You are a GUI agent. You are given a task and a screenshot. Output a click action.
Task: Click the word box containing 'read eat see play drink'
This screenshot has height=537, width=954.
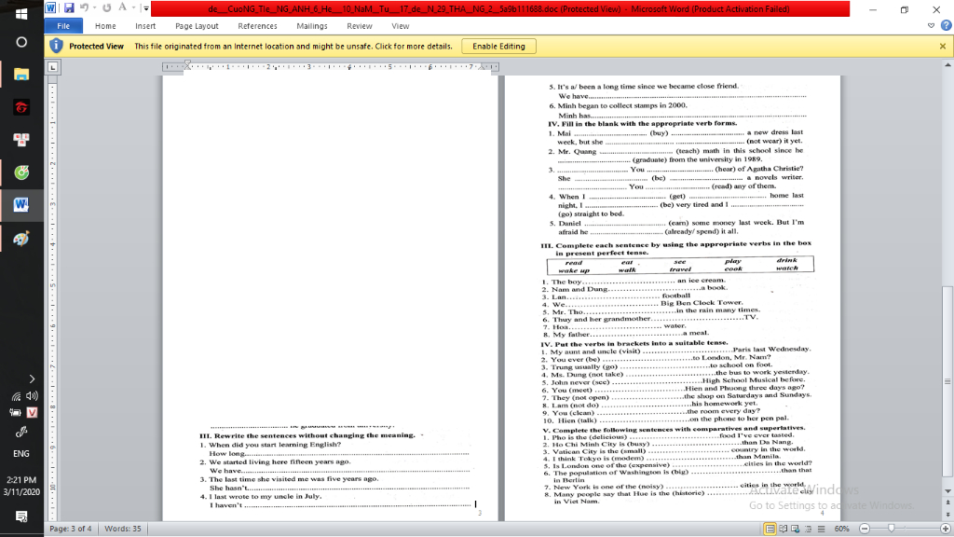pyautogui.click(x=680, y=266)
